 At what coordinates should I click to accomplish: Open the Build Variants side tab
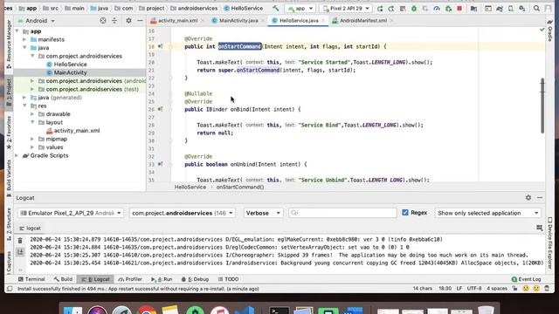[9, 178]
